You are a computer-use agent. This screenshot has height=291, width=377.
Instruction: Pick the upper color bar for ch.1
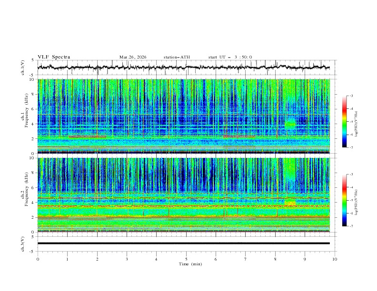coord(345,122)
